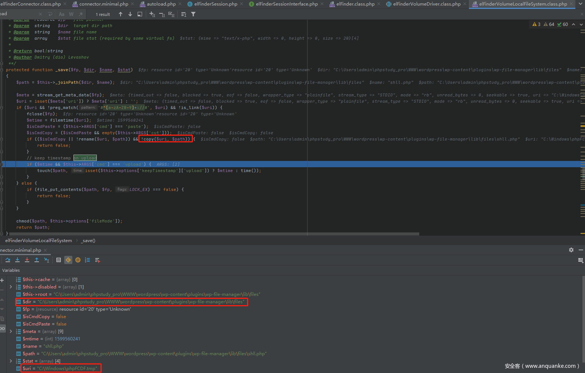
Task: Expand the $meta array variable
Action: 11,331
